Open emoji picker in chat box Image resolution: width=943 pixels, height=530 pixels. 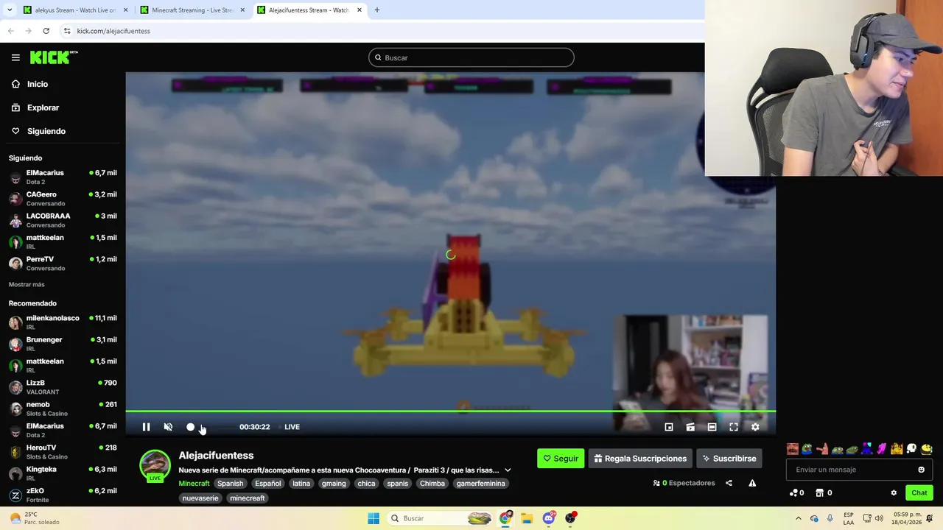pyautogui.click(x=921, y=470)
